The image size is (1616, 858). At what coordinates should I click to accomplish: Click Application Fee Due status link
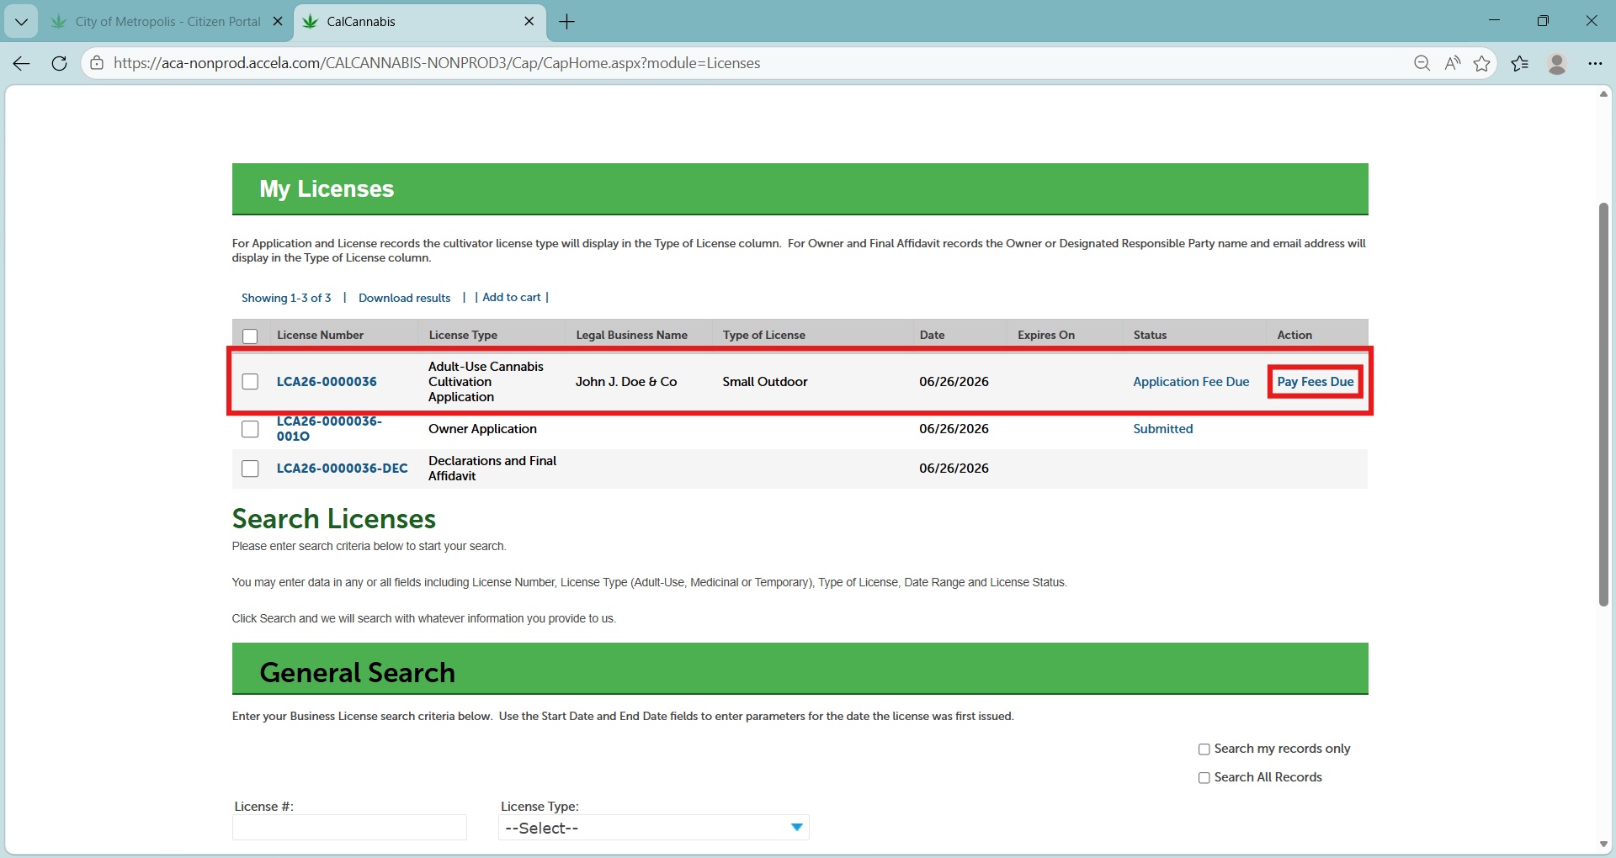click(1191, 382)
